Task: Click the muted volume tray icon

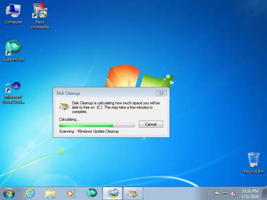Action: [x=233, y=194]
